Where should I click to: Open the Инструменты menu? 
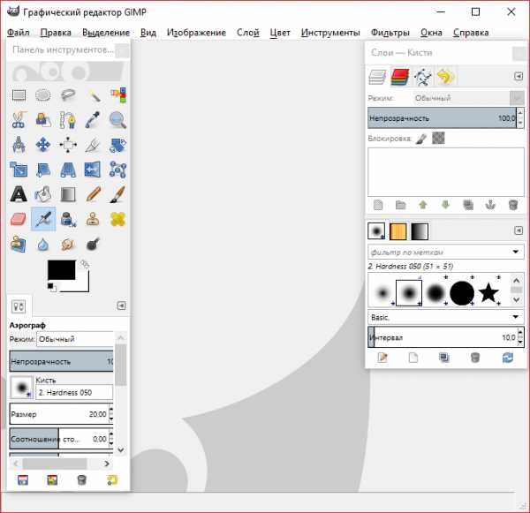330,33
